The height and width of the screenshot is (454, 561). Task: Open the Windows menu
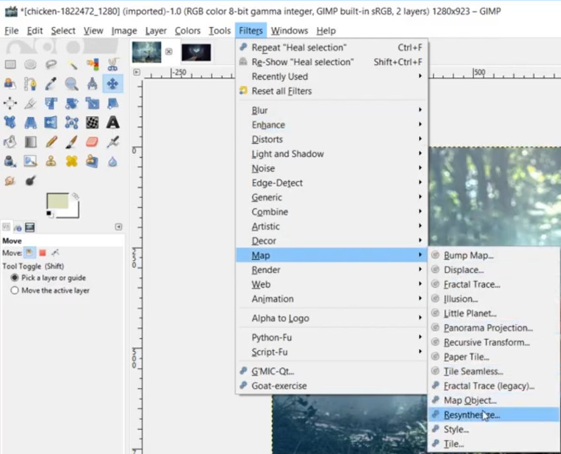290,31
